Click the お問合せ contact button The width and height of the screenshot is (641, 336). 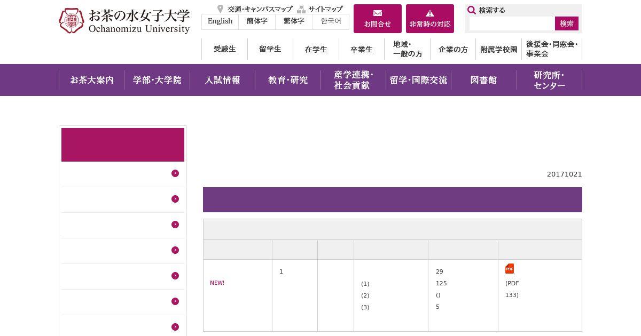tap(378, 19)
